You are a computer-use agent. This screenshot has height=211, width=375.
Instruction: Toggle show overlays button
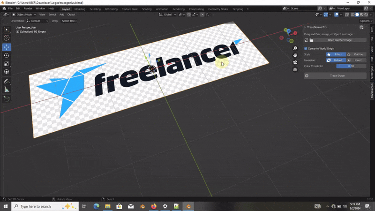[x=336, y=15]
